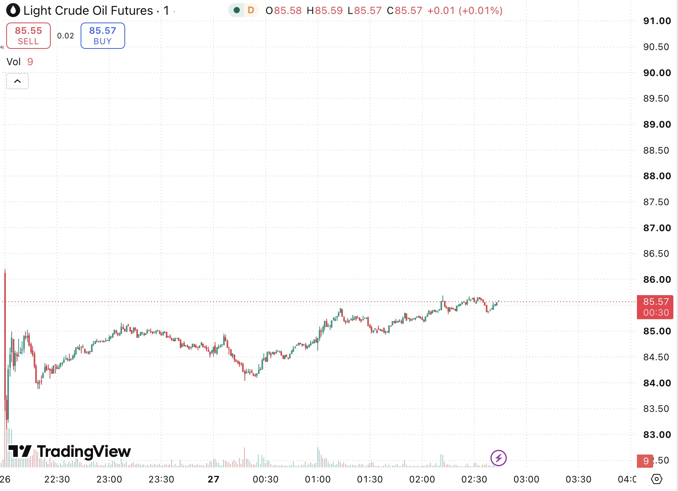
Task: Click the +0.01 (+0.01%) change value
Action: [465, 10]
